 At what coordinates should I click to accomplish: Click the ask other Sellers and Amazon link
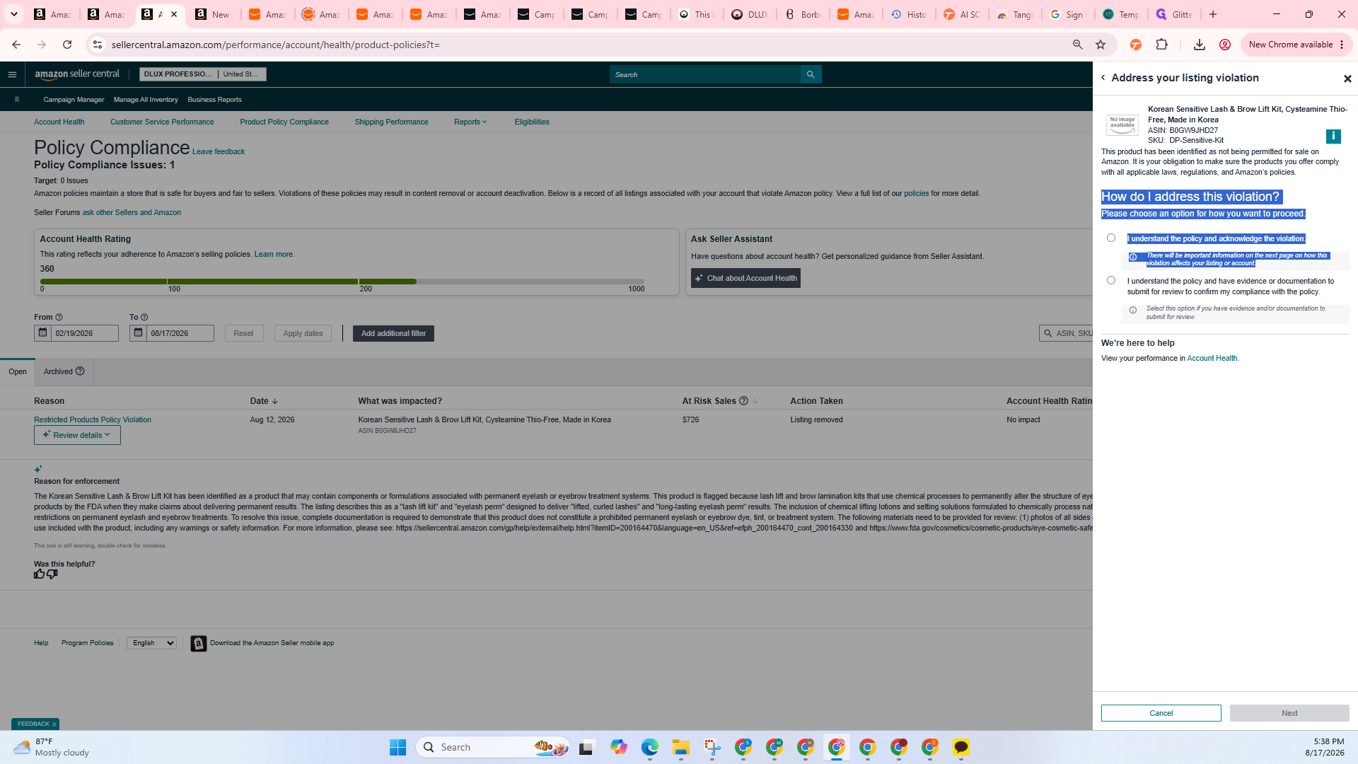[132, 213]
